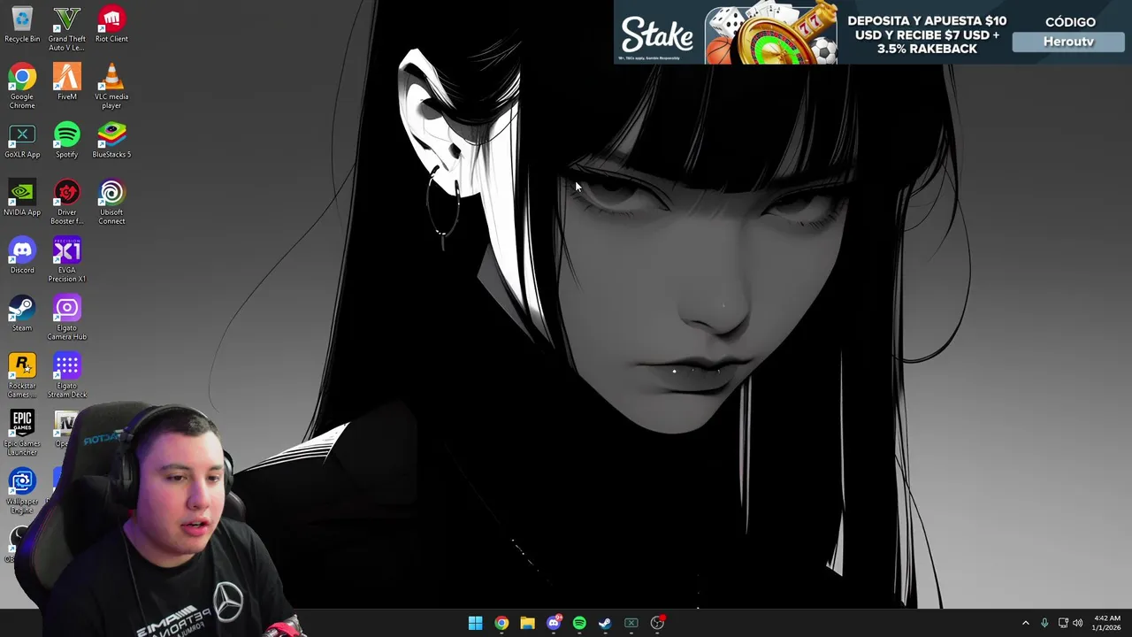Open the network icon in system tray
The width and height of the screenshot is (1132, 637).
[x=1063, y=623]
